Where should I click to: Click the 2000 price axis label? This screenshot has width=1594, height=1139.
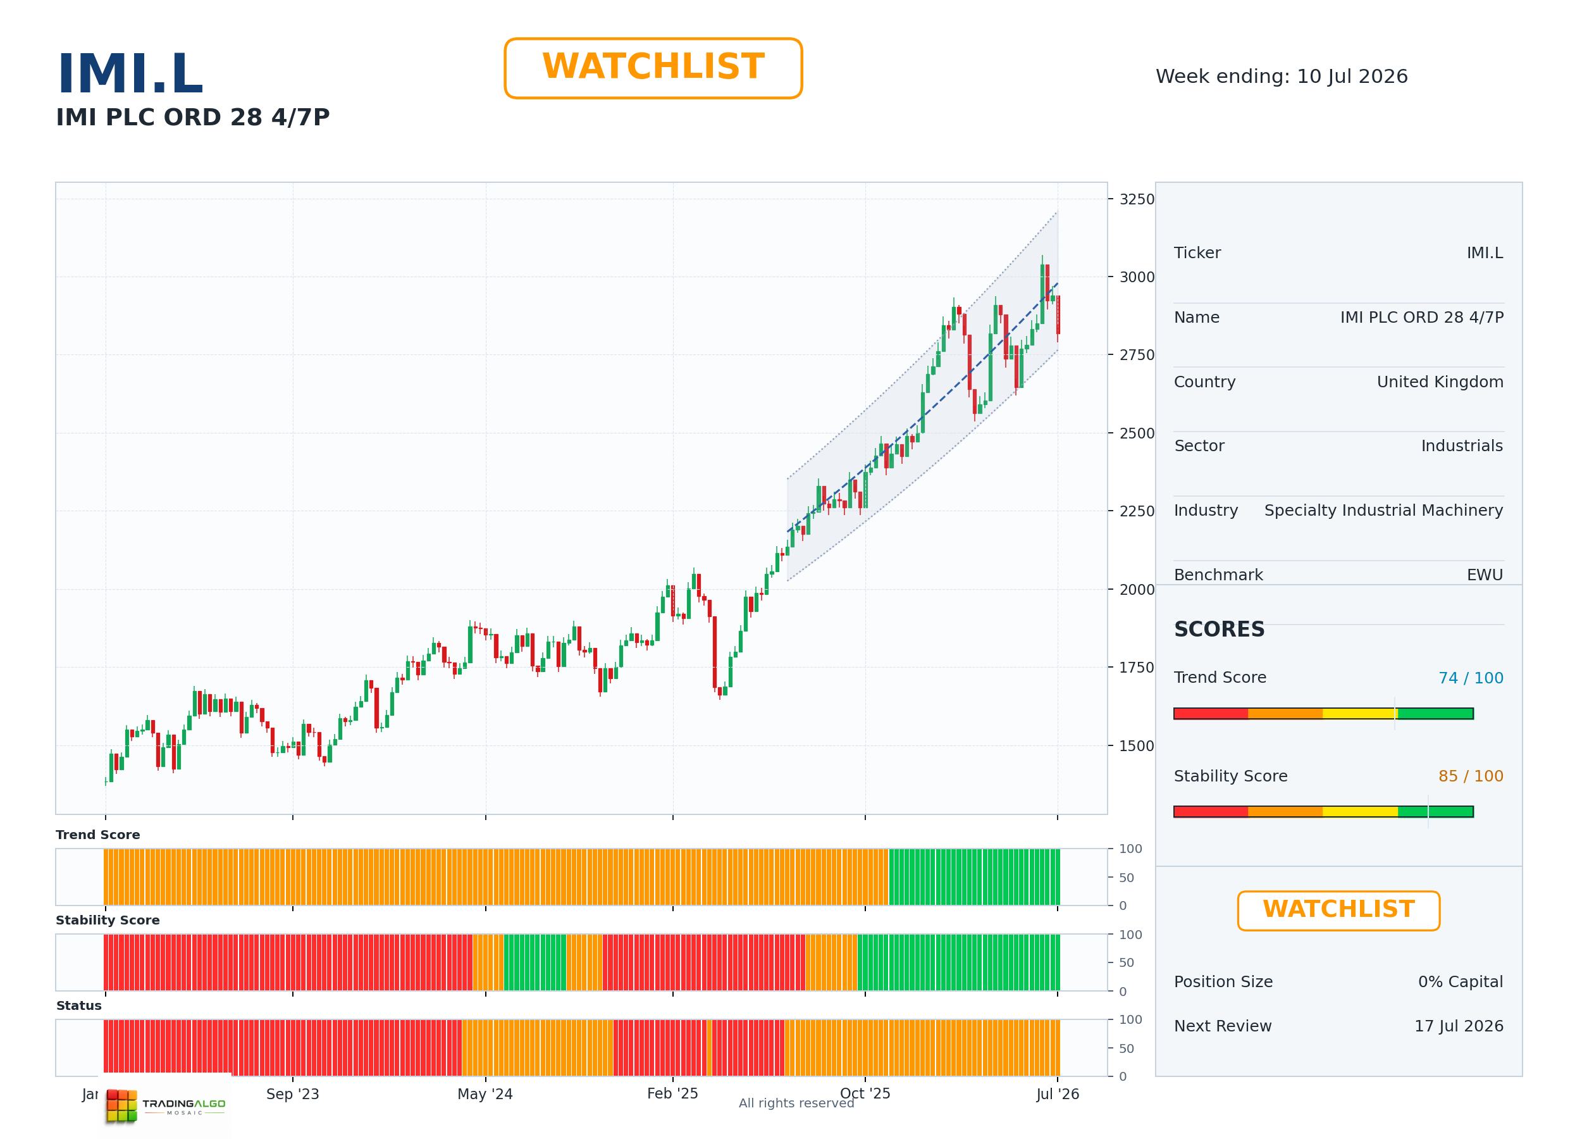coord(1136,590)
